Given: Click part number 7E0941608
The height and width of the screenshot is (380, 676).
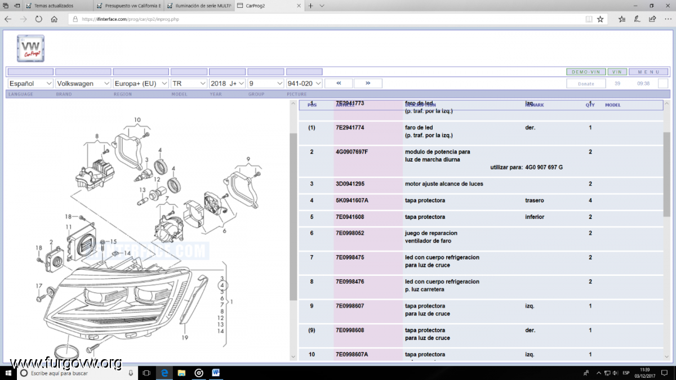Looking at the screenshot, I should coord(350,217).
